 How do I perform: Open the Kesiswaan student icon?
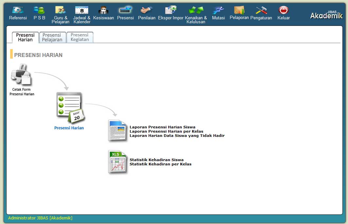[x=103, y=10]
